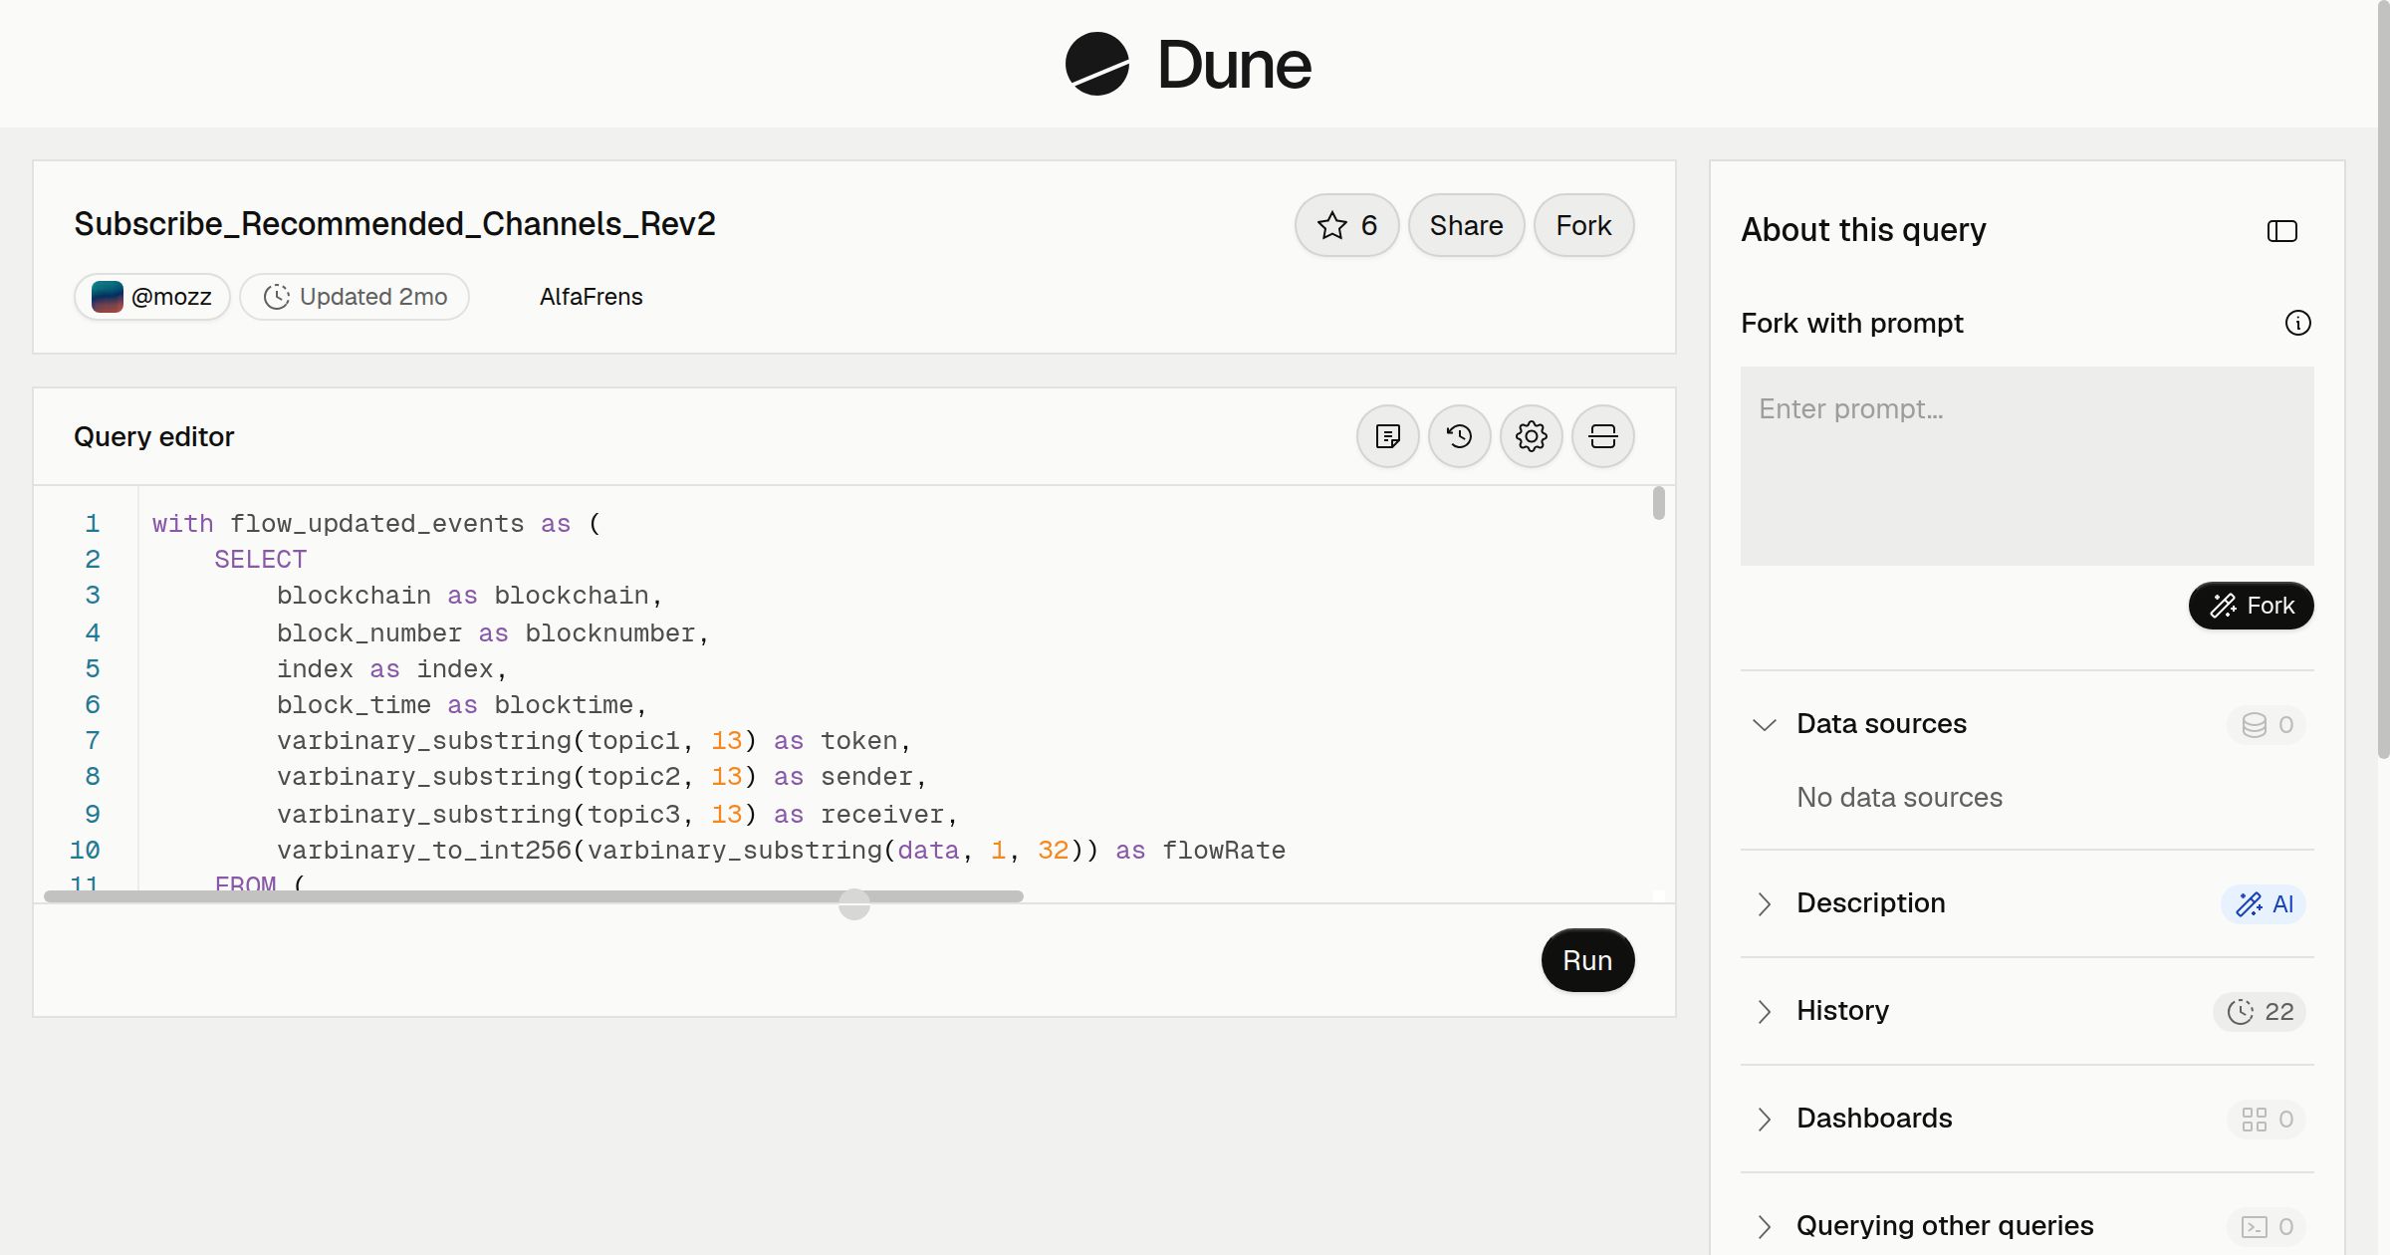Click line 4 block_number as blocknumber
Screen dimensions: 2390x1255
493,633
